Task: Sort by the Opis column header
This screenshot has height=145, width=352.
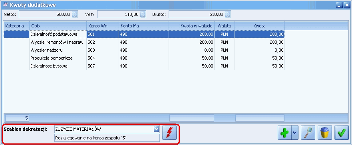Action: (58, 26)
